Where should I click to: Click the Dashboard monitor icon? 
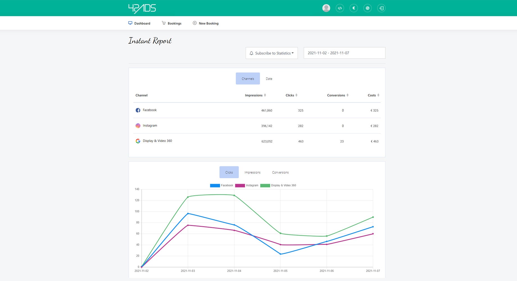[130, 23]
